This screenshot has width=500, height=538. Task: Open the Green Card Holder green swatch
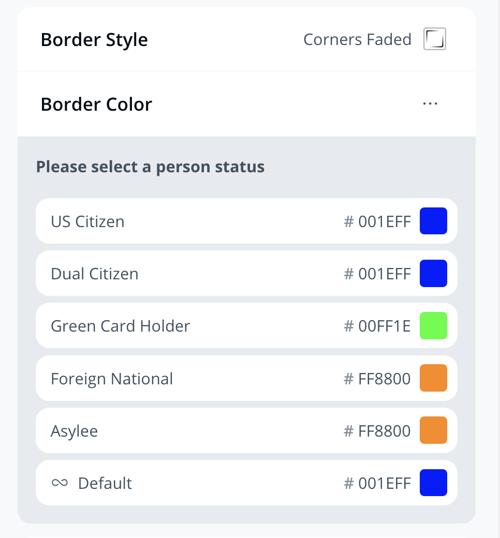pos(433,326)
